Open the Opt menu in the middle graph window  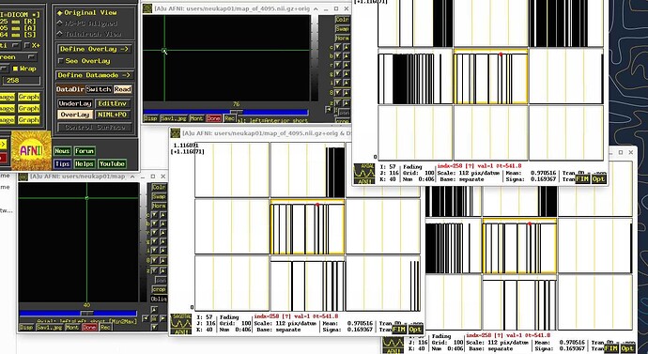(x=415, y=330)
